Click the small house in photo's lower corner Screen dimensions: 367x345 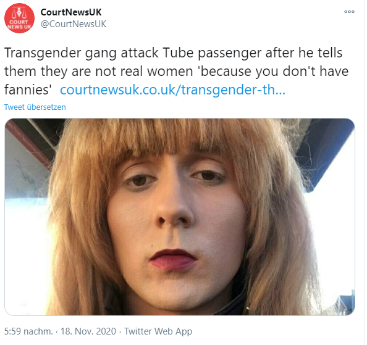(345, 304)
